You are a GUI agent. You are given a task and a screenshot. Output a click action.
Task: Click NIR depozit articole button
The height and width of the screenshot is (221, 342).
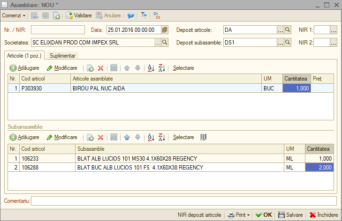coord(199,215)
